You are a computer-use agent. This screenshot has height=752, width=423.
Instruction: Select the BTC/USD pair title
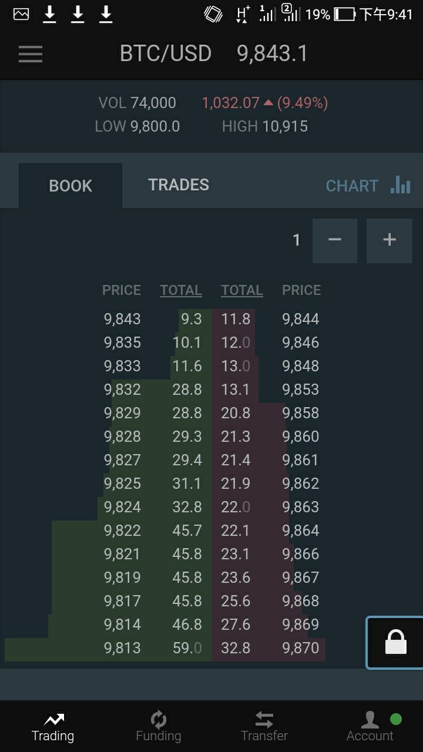pyautogui.click(x=166, y=54)
